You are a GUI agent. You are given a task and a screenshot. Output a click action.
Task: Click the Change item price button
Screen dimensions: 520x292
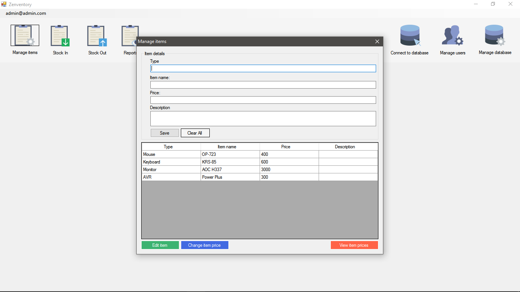pyautogui.click(x=204, y=245)
